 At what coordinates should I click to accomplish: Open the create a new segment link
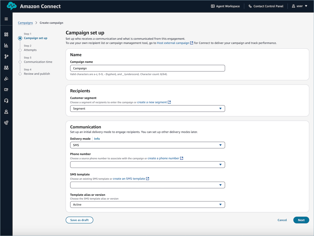coord(152,102)
